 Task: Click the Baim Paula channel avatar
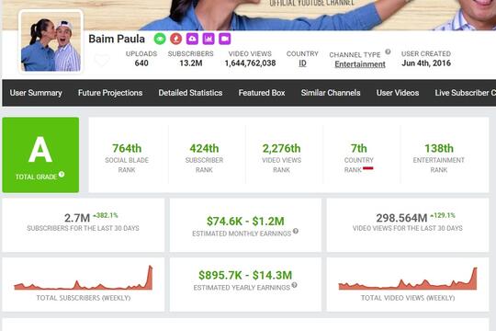[51, 41]
